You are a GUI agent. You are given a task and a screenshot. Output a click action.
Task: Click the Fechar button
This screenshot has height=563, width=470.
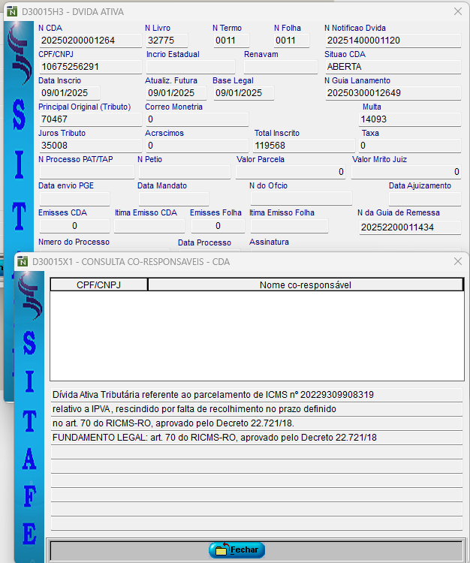pyautogui.click(x=237, y=550)
